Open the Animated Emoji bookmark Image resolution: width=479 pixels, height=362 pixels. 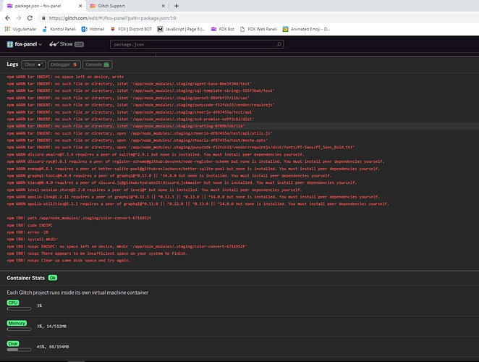click(306, 29)
